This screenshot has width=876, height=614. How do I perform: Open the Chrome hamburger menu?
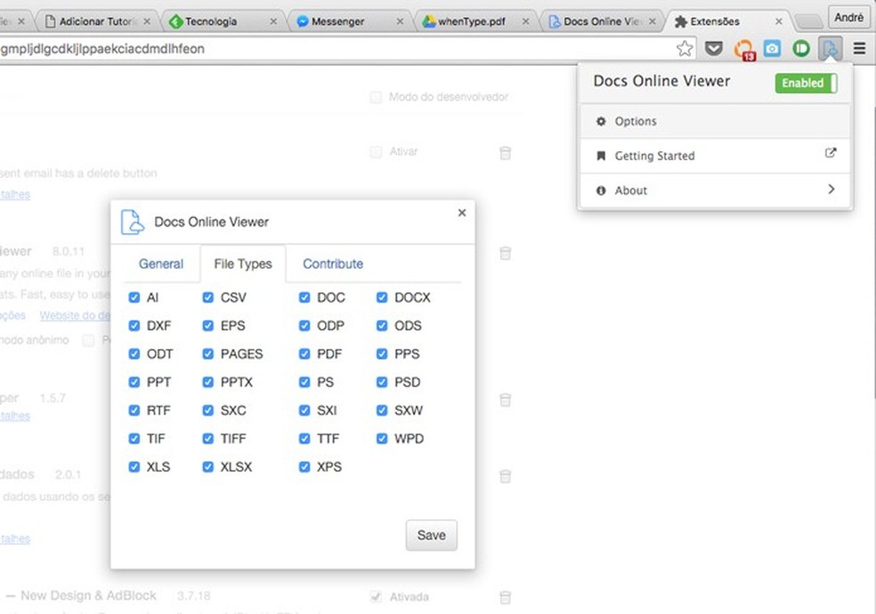tap(860, 49)
